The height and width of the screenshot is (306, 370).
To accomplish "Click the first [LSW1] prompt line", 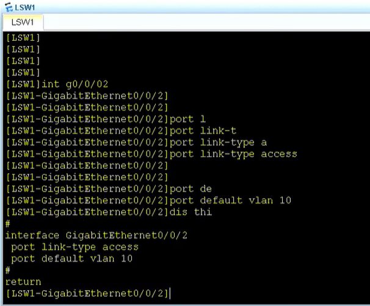I will (23, 38).
